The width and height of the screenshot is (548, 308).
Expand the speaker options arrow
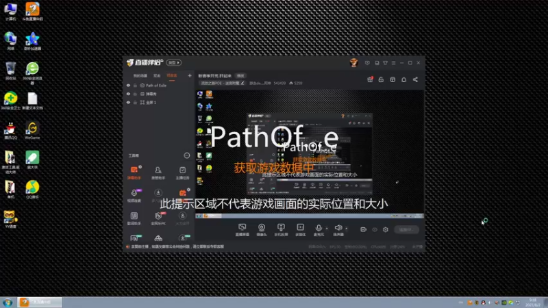pyautogui.click(x=347, y=229)
